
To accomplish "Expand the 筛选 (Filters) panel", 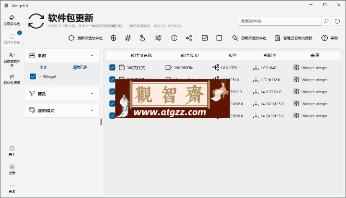I will click(x=92, y=94).
